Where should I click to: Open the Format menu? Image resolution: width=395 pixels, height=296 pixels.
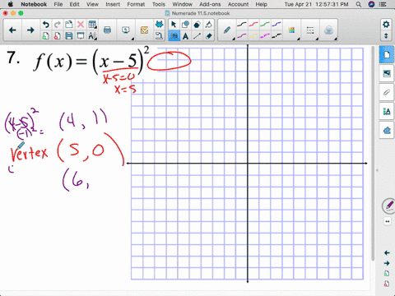click(136, 4)
